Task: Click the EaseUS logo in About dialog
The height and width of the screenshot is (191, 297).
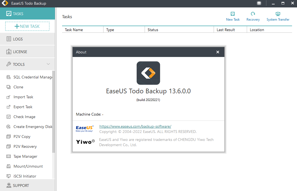Action: 85,129
